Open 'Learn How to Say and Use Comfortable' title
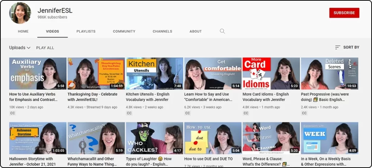The width and height of the screenshot is (372, 168). click(208, 97)
